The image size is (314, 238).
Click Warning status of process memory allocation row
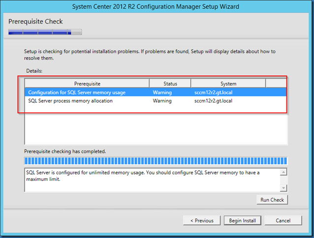click(x=162, y=101)
